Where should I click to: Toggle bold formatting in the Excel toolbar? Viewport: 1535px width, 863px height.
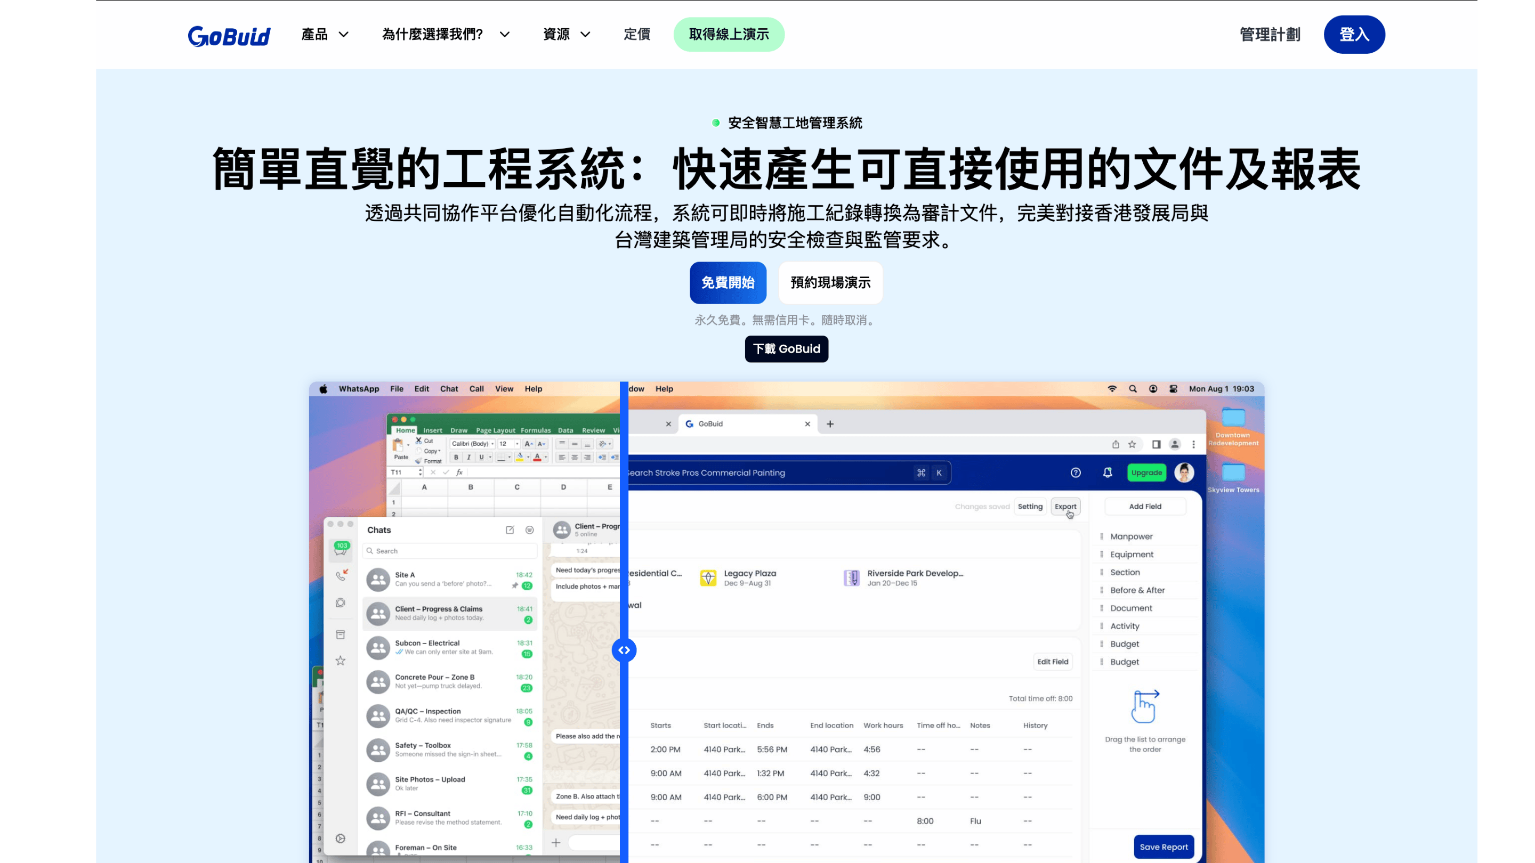point(456,456)
